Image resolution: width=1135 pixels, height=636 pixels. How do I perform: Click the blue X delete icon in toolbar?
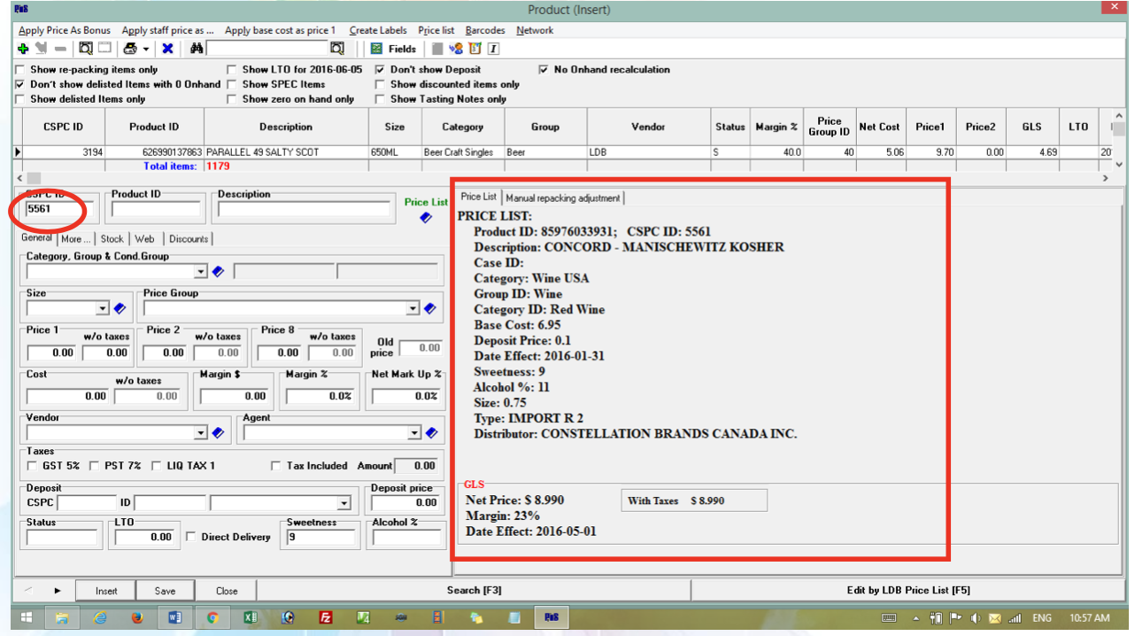coord(167,49)
